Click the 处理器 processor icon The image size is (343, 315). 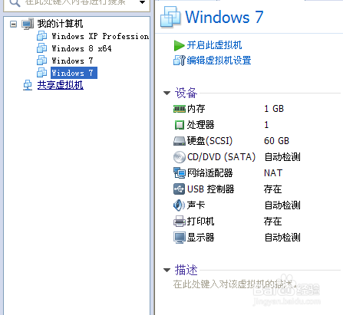click(180, 125)
